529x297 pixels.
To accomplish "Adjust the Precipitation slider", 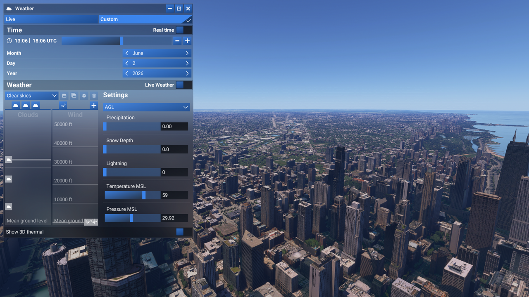I will click(132, 127).
